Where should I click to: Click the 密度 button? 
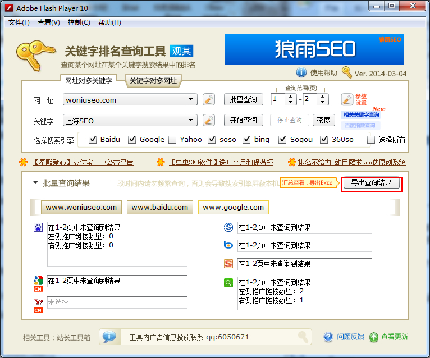[324, 120]
